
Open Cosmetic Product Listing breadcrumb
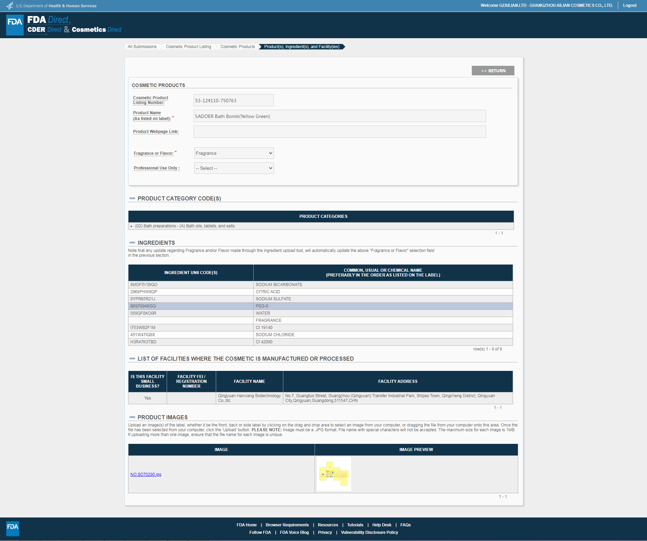(x=189, y=47)
